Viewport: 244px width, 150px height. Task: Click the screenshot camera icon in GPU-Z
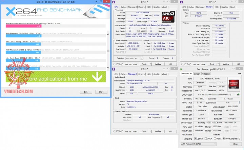pos(240,74)
